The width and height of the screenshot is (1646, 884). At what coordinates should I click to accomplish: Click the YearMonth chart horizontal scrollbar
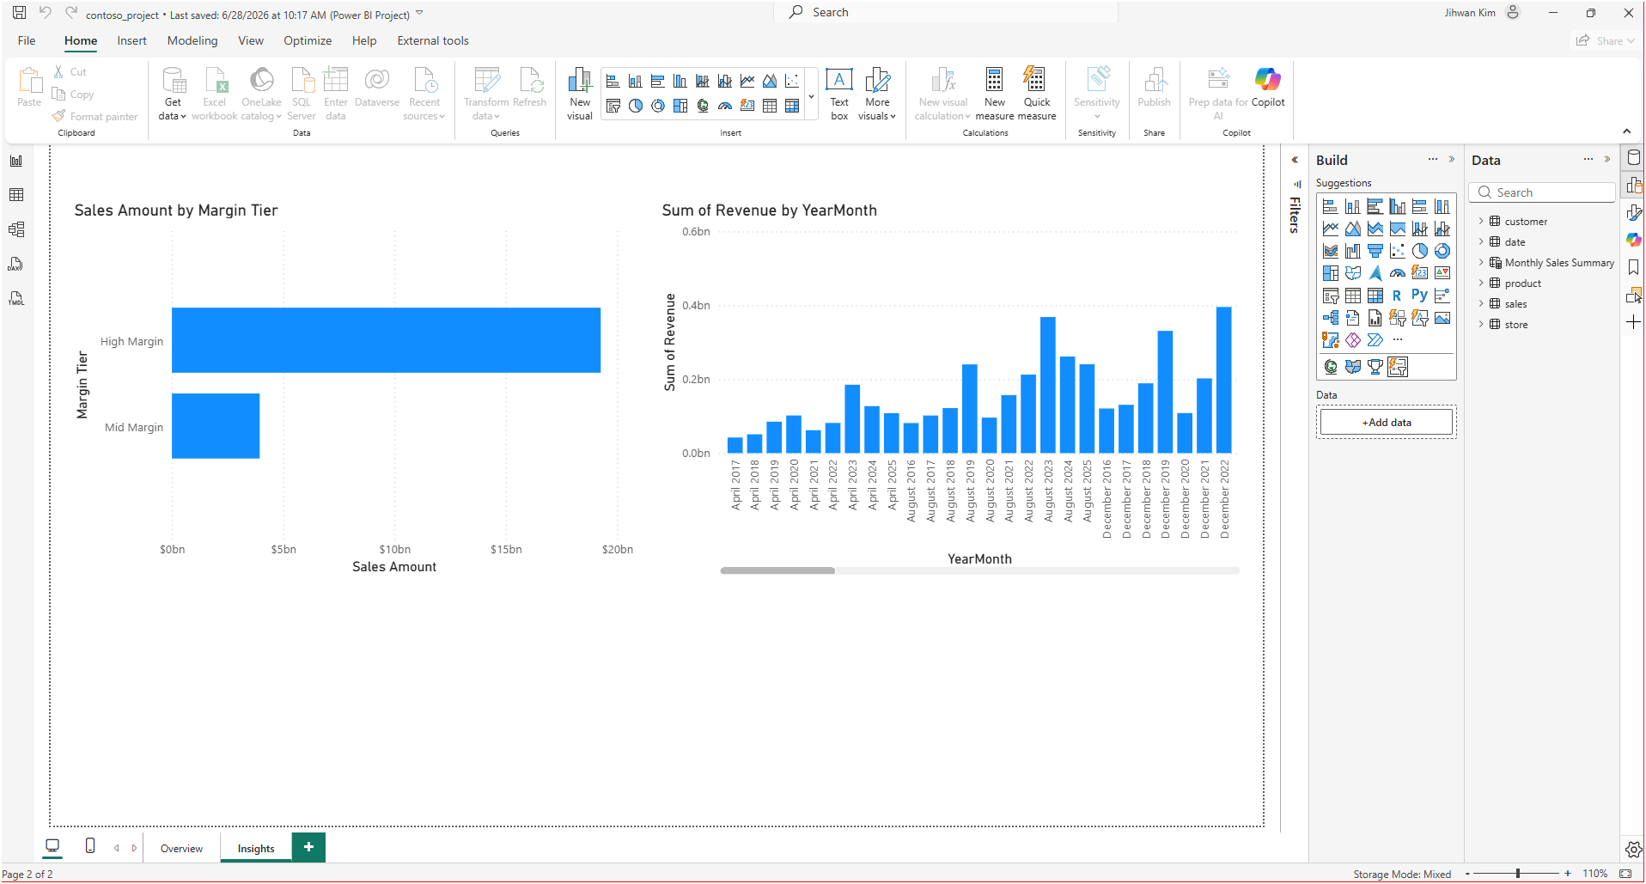point(777,570)
